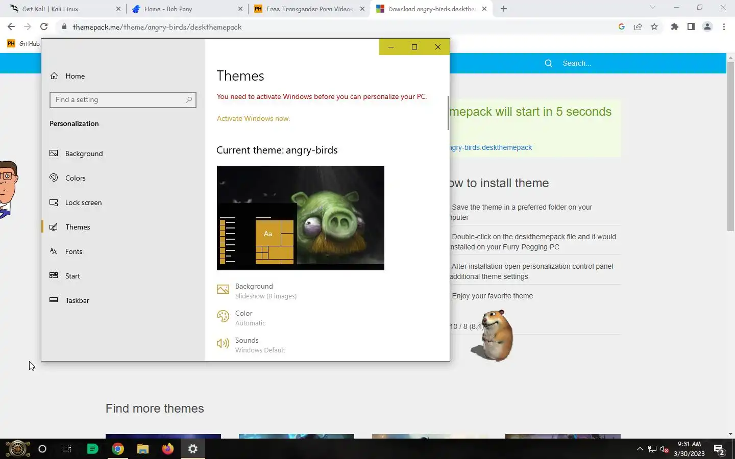The width and height of the screenshot is (735, 459).
Task: Open File Explorer from taskbar
Action: [142, 449]
